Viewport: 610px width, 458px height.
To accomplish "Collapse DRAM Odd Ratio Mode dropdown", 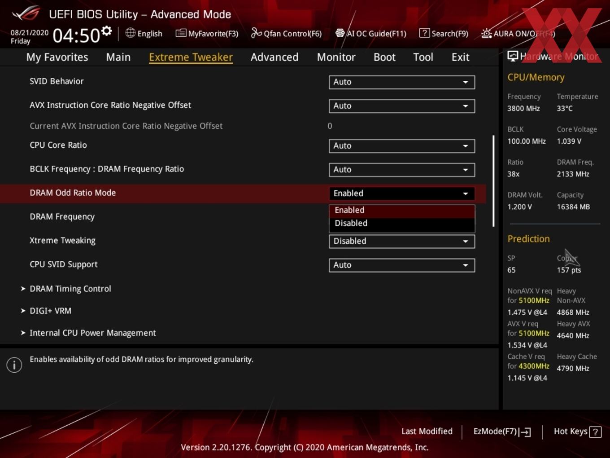I will pyautogui.click(x=402, y=194).
